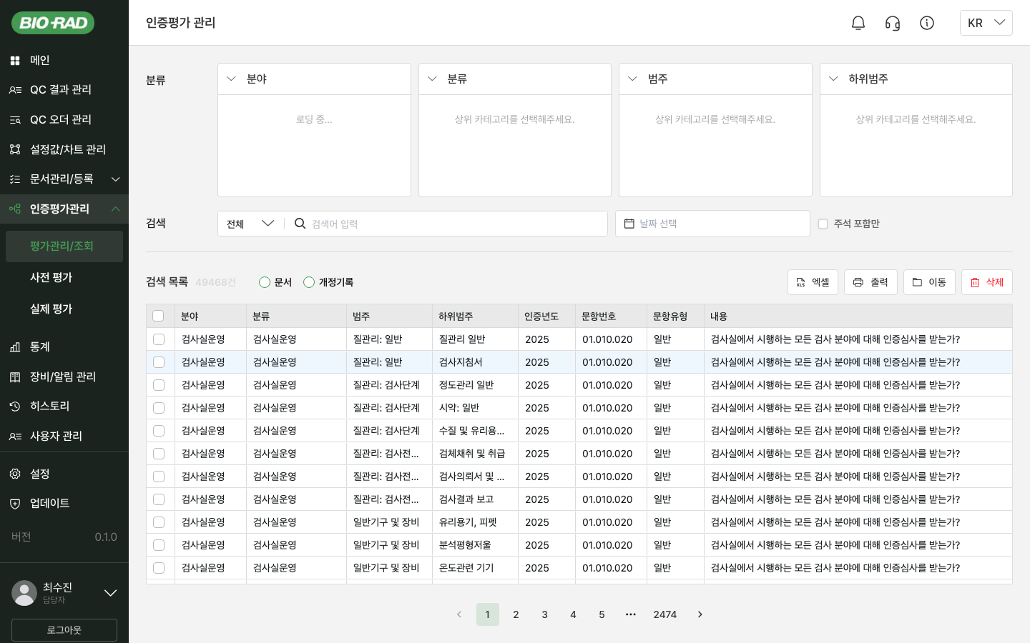Go to page 2474 in pagination

click(665, 614)
